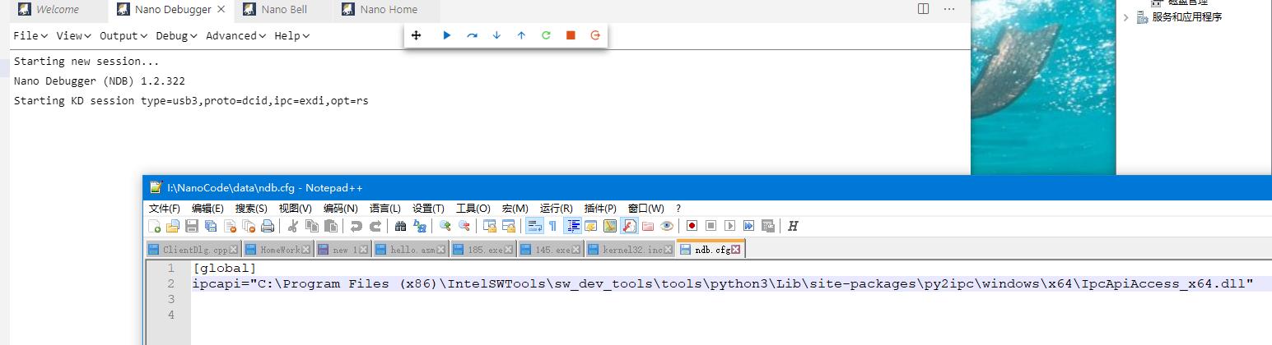Click Notepad++ Paste icon
The image size is (1272, 345).
tap(331, 226)
